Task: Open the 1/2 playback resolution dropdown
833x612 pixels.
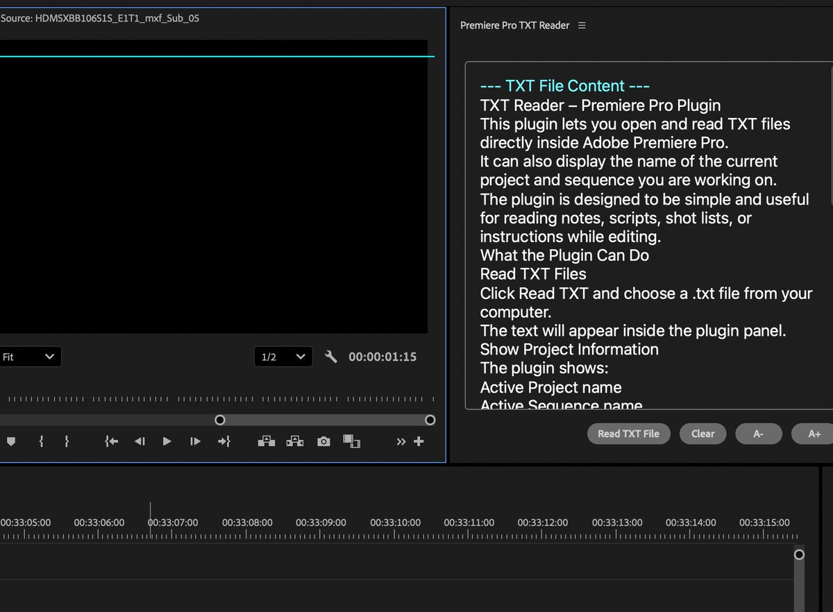Action: point(283,357)
